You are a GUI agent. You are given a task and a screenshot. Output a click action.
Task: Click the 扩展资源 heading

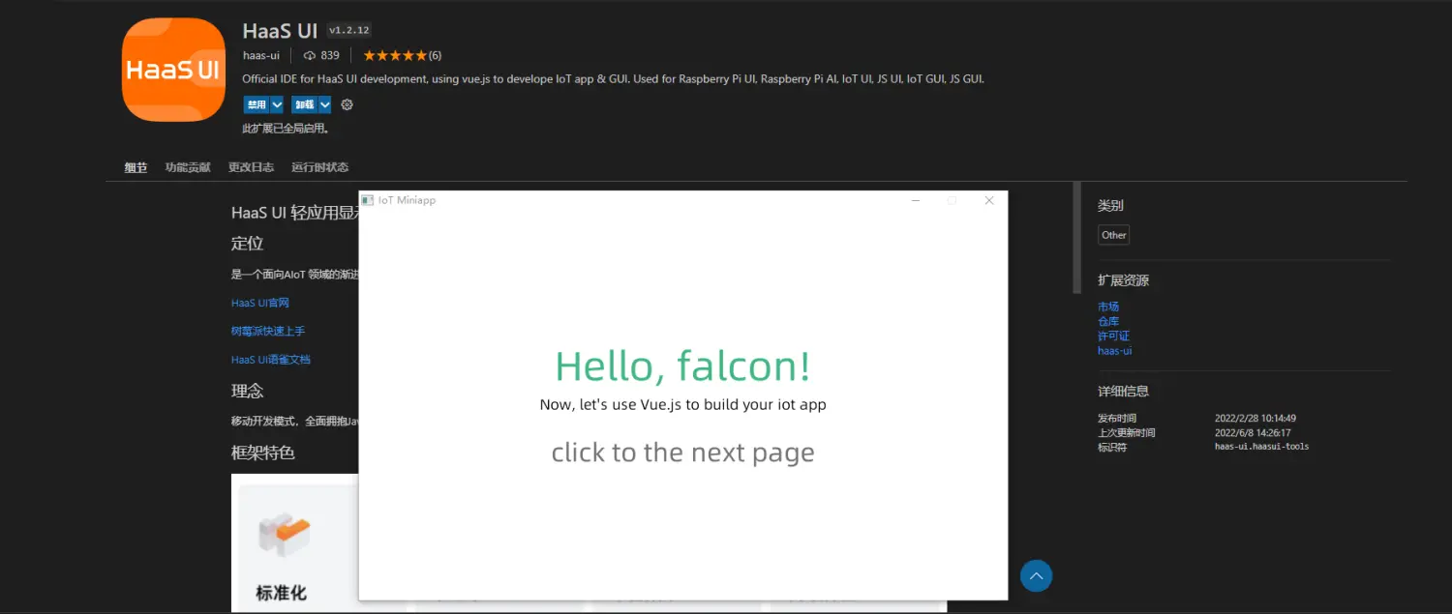click(x=1123, y=280)
